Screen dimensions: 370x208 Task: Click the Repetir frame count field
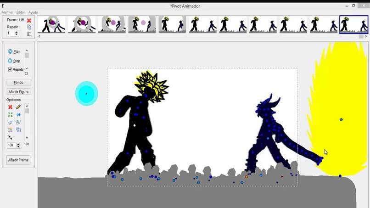[x=11, y=33]
